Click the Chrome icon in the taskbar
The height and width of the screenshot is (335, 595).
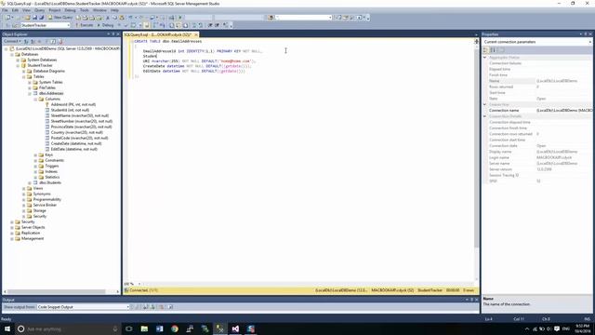point(175,328)
